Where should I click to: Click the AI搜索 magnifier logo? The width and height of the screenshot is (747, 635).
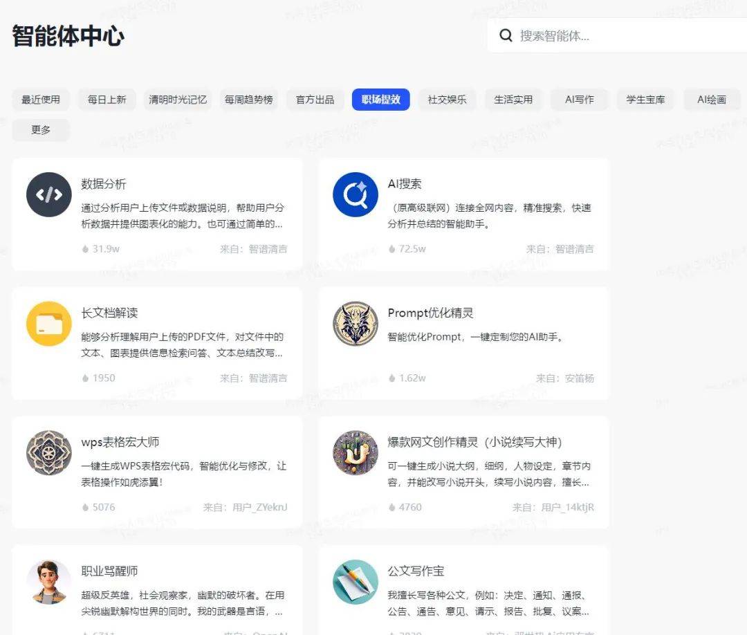click(x=355, y=194)
